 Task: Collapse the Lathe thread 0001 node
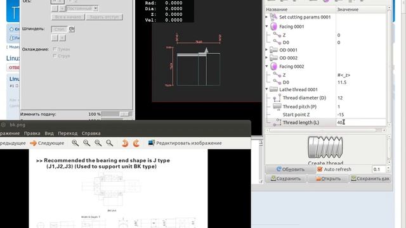pyautogui.click(x=266, y=89)
